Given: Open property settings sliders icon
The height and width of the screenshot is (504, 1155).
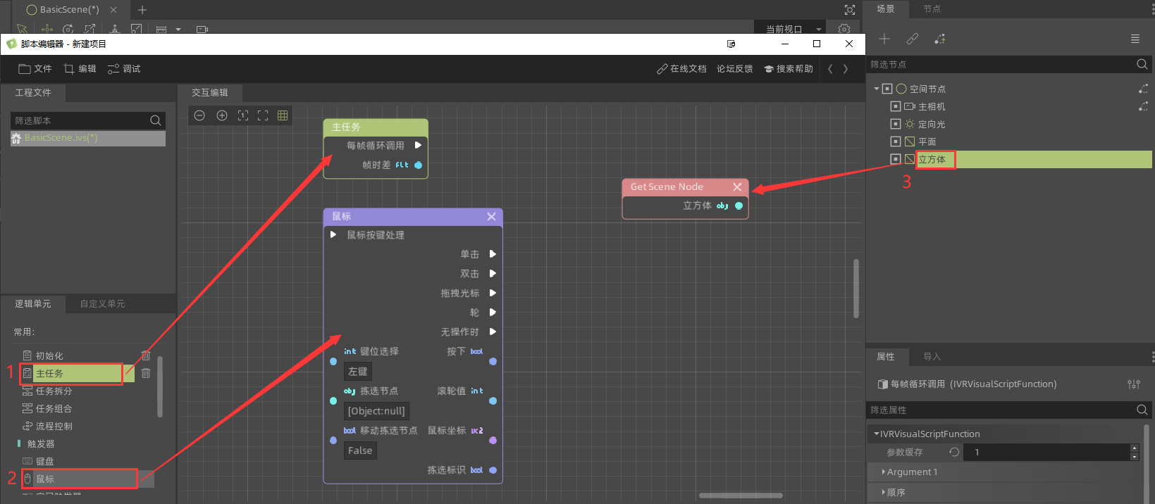Looking at the screenshot, I should point(1134,384).
